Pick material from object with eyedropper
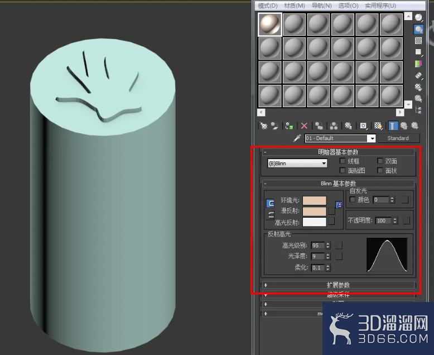The image size is (434, 355). click(297, 138)
